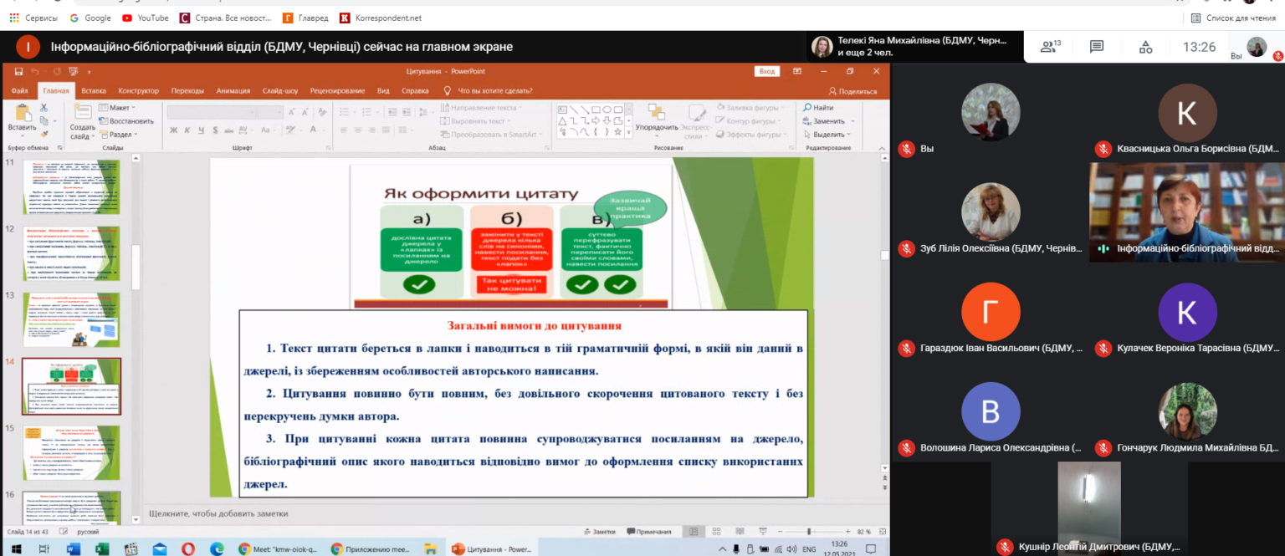1285x556 pixels.
Task: Expand the Макет layout dropdown
Action: [x=117, y=108]
